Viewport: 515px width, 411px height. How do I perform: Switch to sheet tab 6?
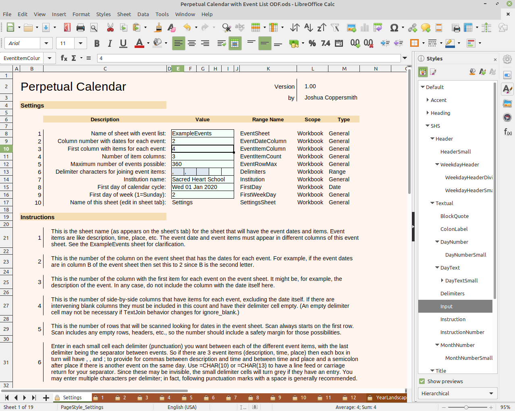pyautogui.click(x=210, y=398)
